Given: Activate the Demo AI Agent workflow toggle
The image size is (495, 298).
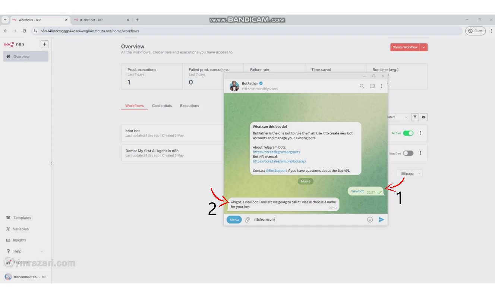Looking at the screenshot, I should pos(408,153).
